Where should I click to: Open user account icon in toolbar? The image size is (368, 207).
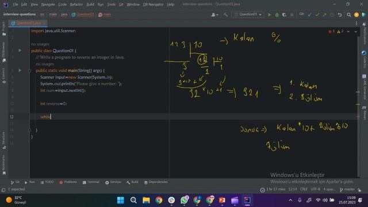coord(214,15)
